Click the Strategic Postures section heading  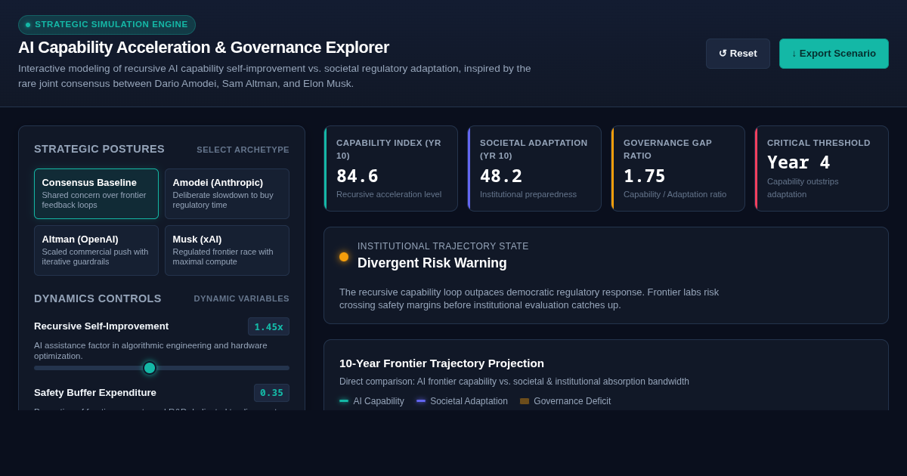(99, 149)
